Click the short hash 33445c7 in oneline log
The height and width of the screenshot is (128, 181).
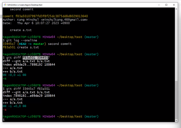[9, 44]
